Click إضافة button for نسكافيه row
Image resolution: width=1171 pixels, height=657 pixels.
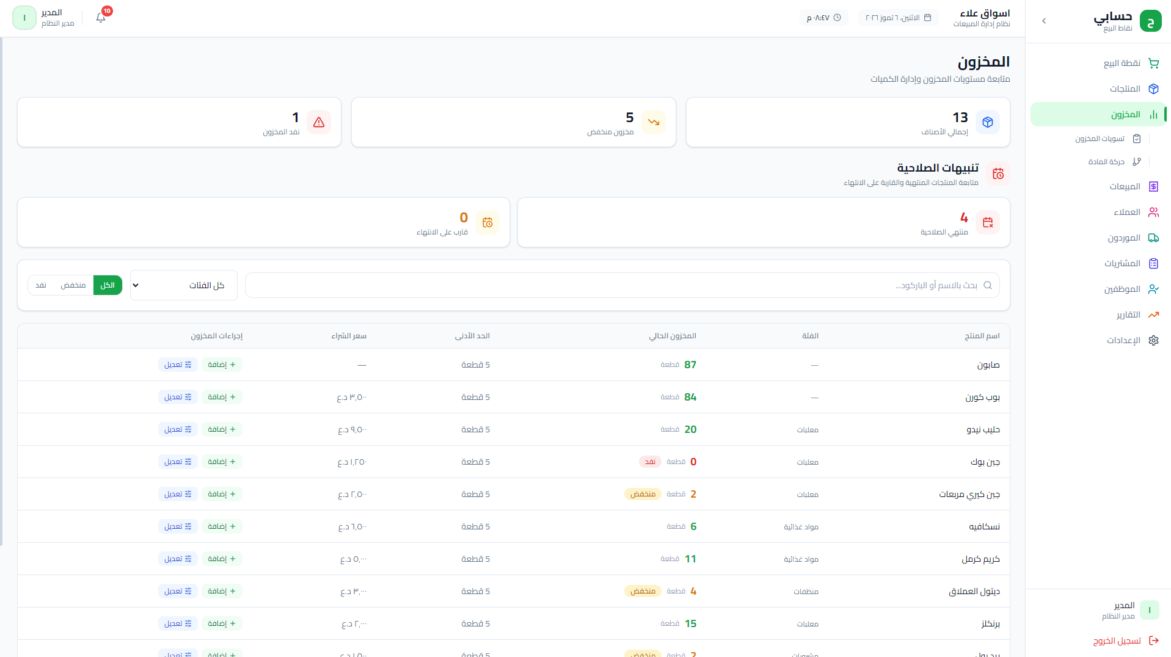[x=222, y=526]
